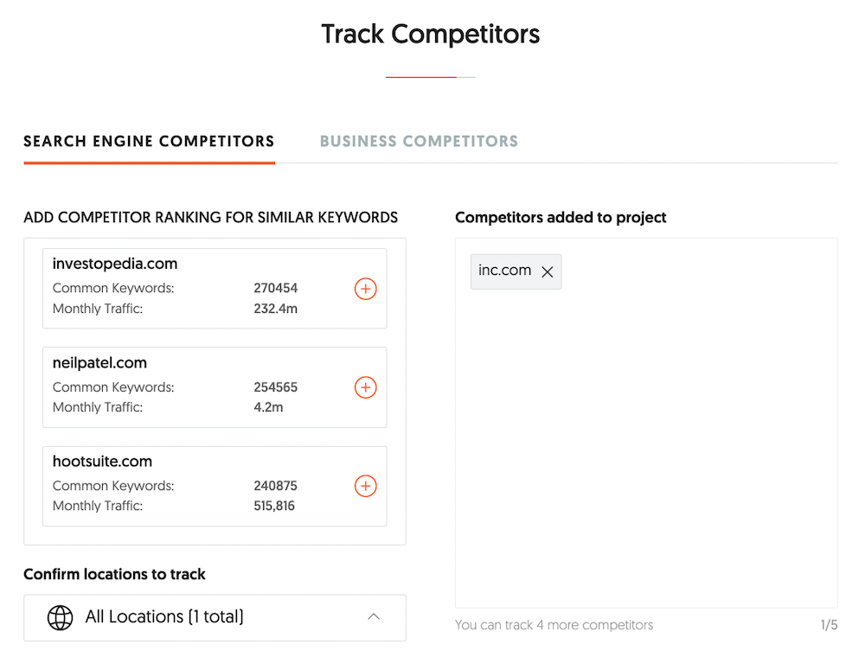This screenshot has width=865, height=670.
Task: Click the chevron beside All Locations
Action: (x=374, y=616)
